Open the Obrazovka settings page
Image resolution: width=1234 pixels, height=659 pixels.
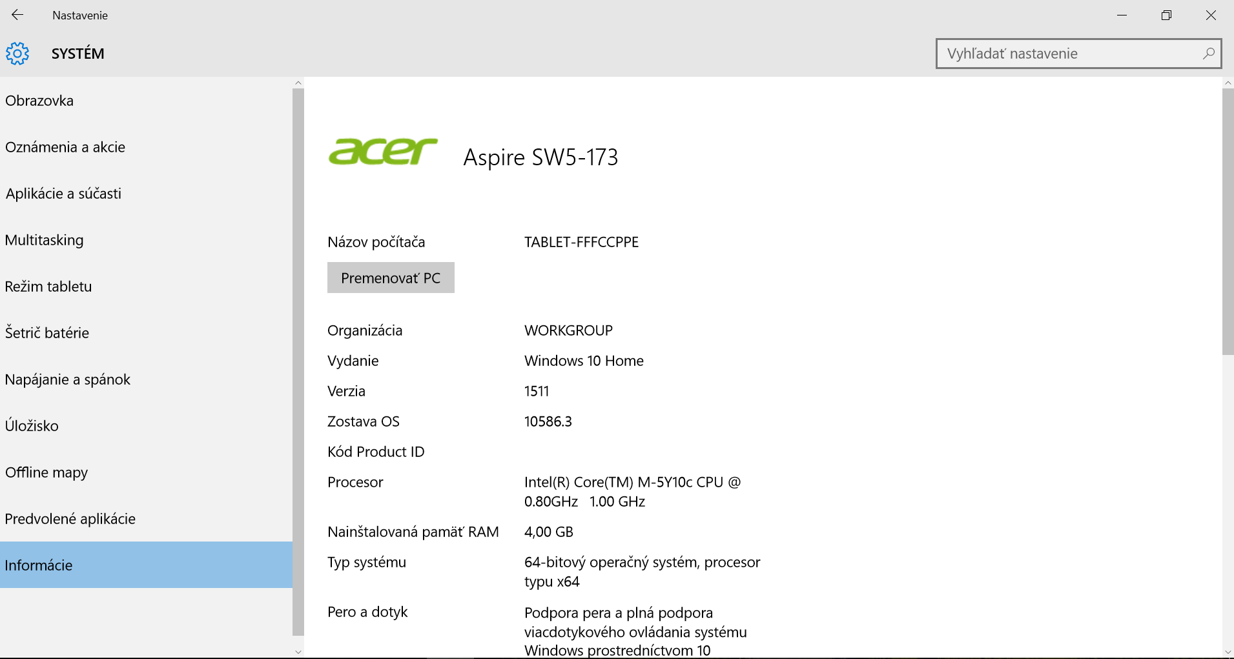tap(146, 101)
